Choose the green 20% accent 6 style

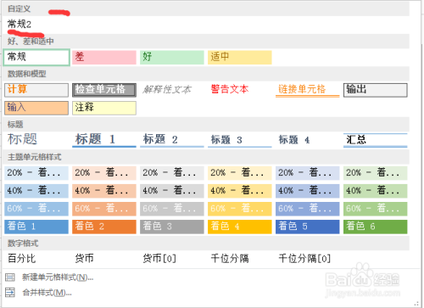(x=376, y=173)
